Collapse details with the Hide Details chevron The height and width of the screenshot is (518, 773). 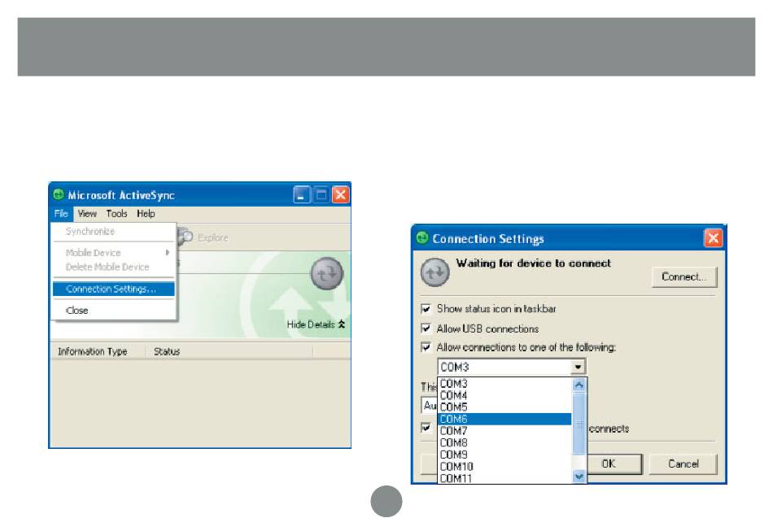click(x=341, y=324)
